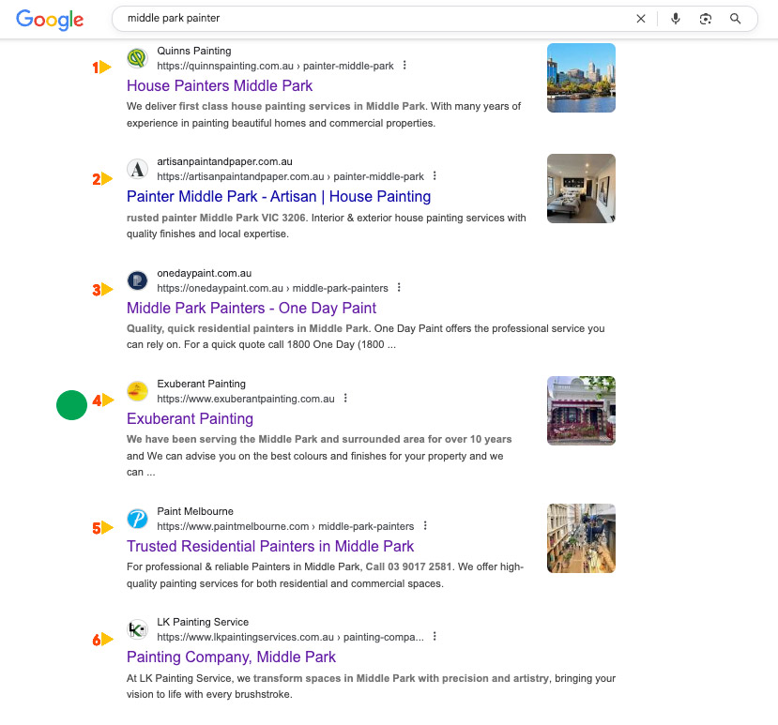
Task: Click the quinnspainting.com.au URL breadcrumb
Action: point(275,66)
